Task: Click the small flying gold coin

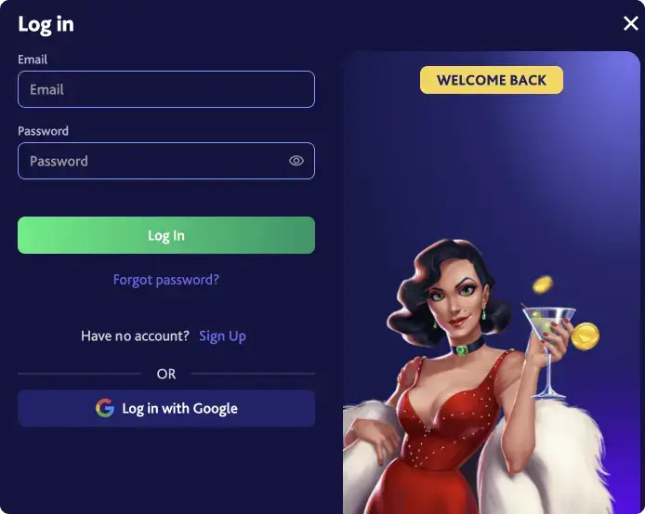Action: point(543,284)
